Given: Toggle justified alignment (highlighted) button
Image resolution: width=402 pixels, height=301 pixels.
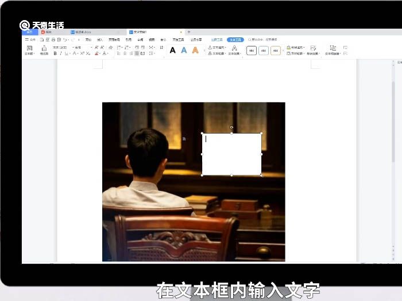Looking at the screenshot, I should 137,53.
